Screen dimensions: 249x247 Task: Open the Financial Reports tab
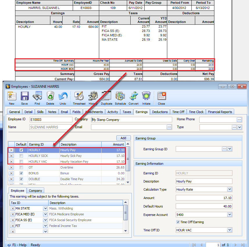(220, 112)
